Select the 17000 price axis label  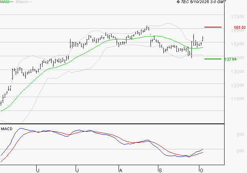237,17
